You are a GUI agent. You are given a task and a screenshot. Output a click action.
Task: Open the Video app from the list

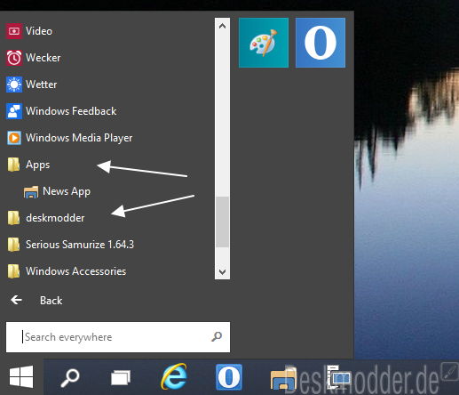[x=29, y=31]
